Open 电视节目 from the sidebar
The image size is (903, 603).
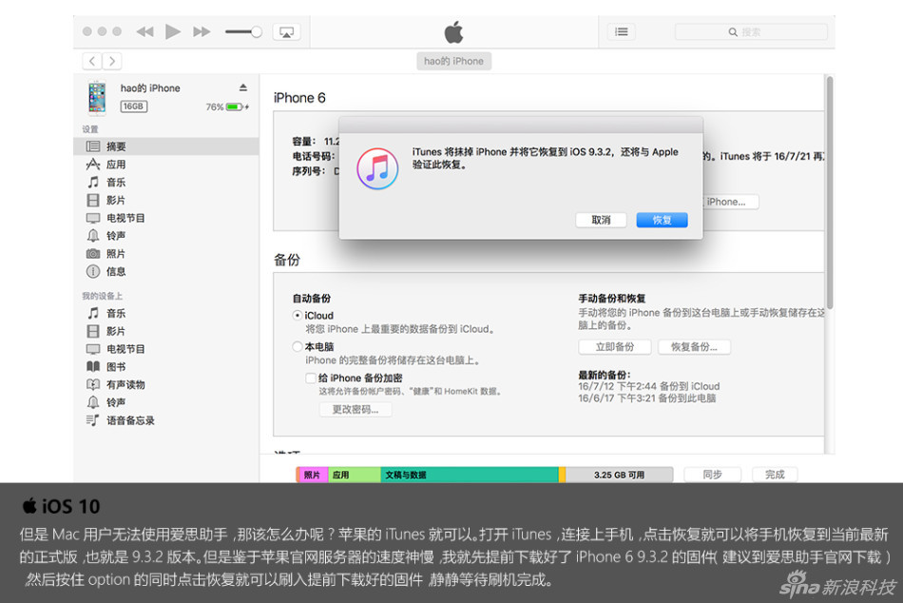tap(128, 218)
